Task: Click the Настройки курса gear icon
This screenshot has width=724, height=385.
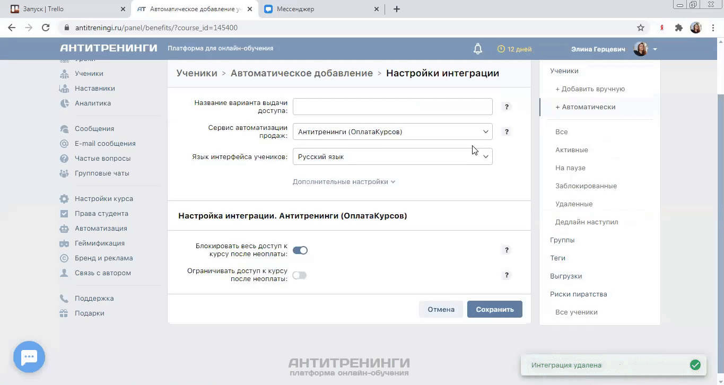Action: click(x=64, y=199)
